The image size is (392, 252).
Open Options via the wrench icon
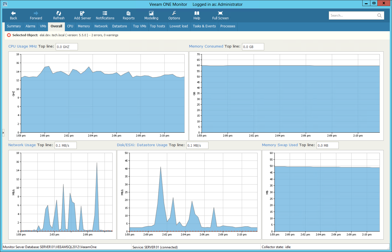coord(174,13)
